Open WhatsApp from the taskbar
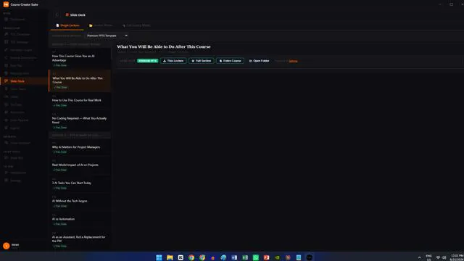The height and width of the screenshot is (261, 464). [256, 257]
